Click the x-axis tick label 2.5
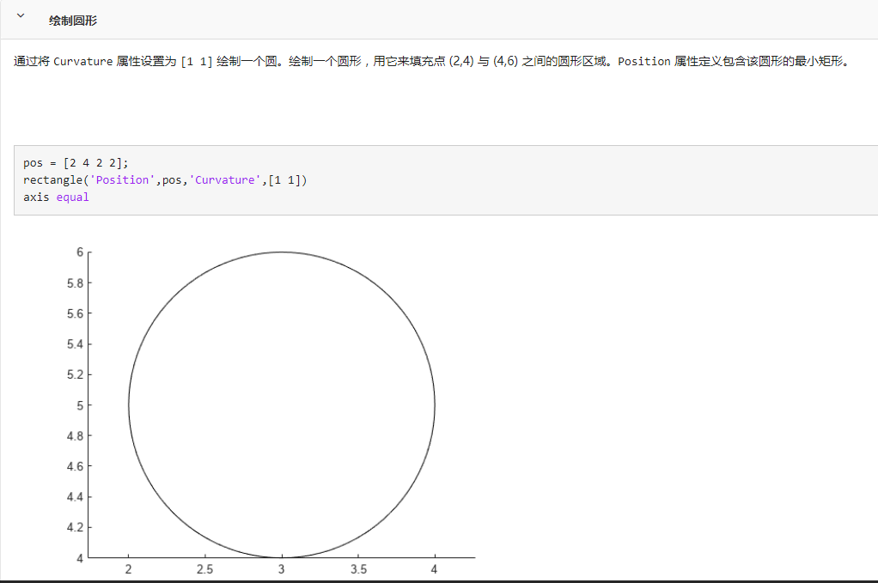The height and width of the screenshot is (583, 878). point(204,568)
